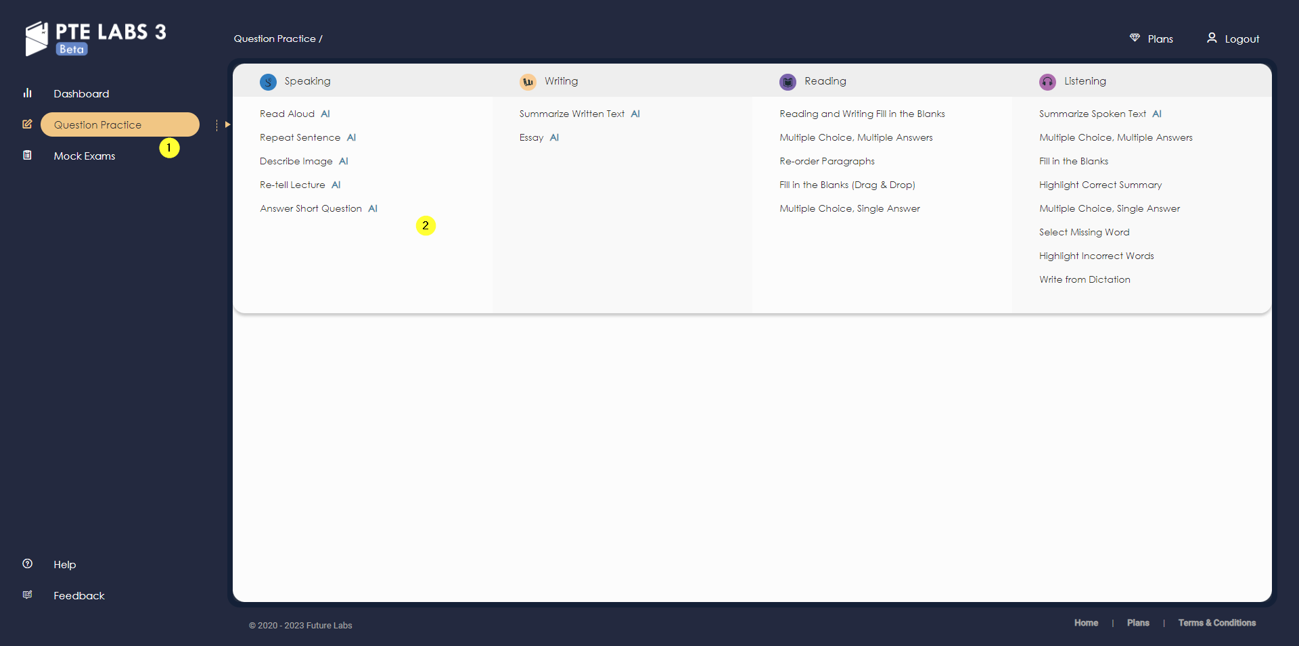Open Select Missing Word practice
The height and width of the screenshot is (646, 1299).
1085,232
